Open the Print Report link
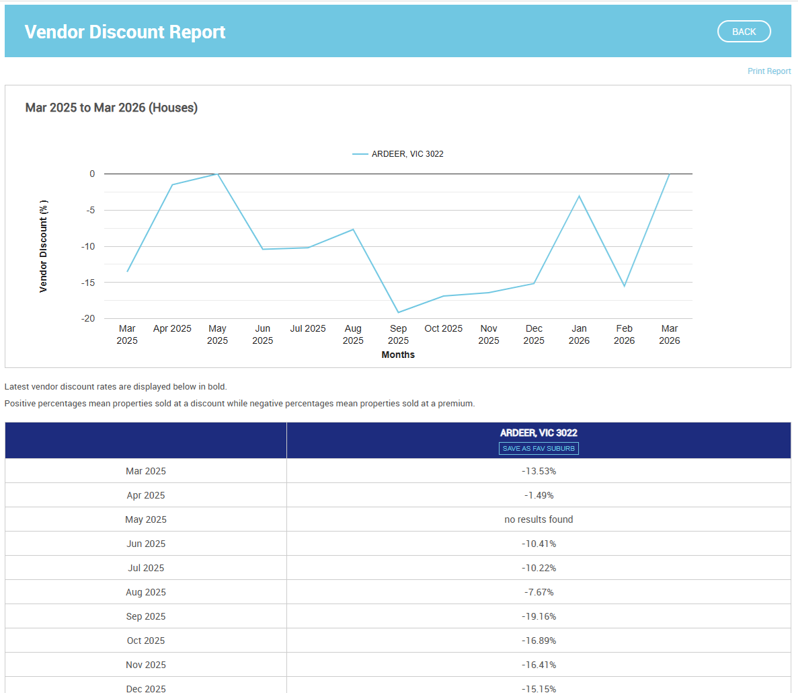 point(769,71)
